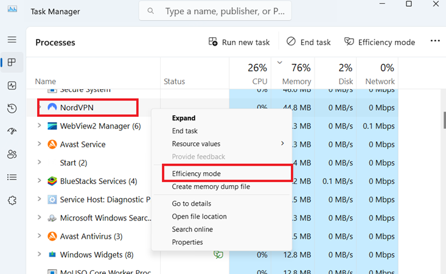Click 0.1 MB/s disk value for BlueStacks

coord(338,181)
